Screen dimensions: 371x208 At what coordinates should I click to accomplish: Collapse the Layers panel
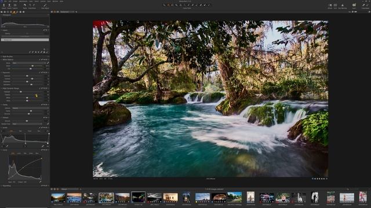tap(1, 30)
